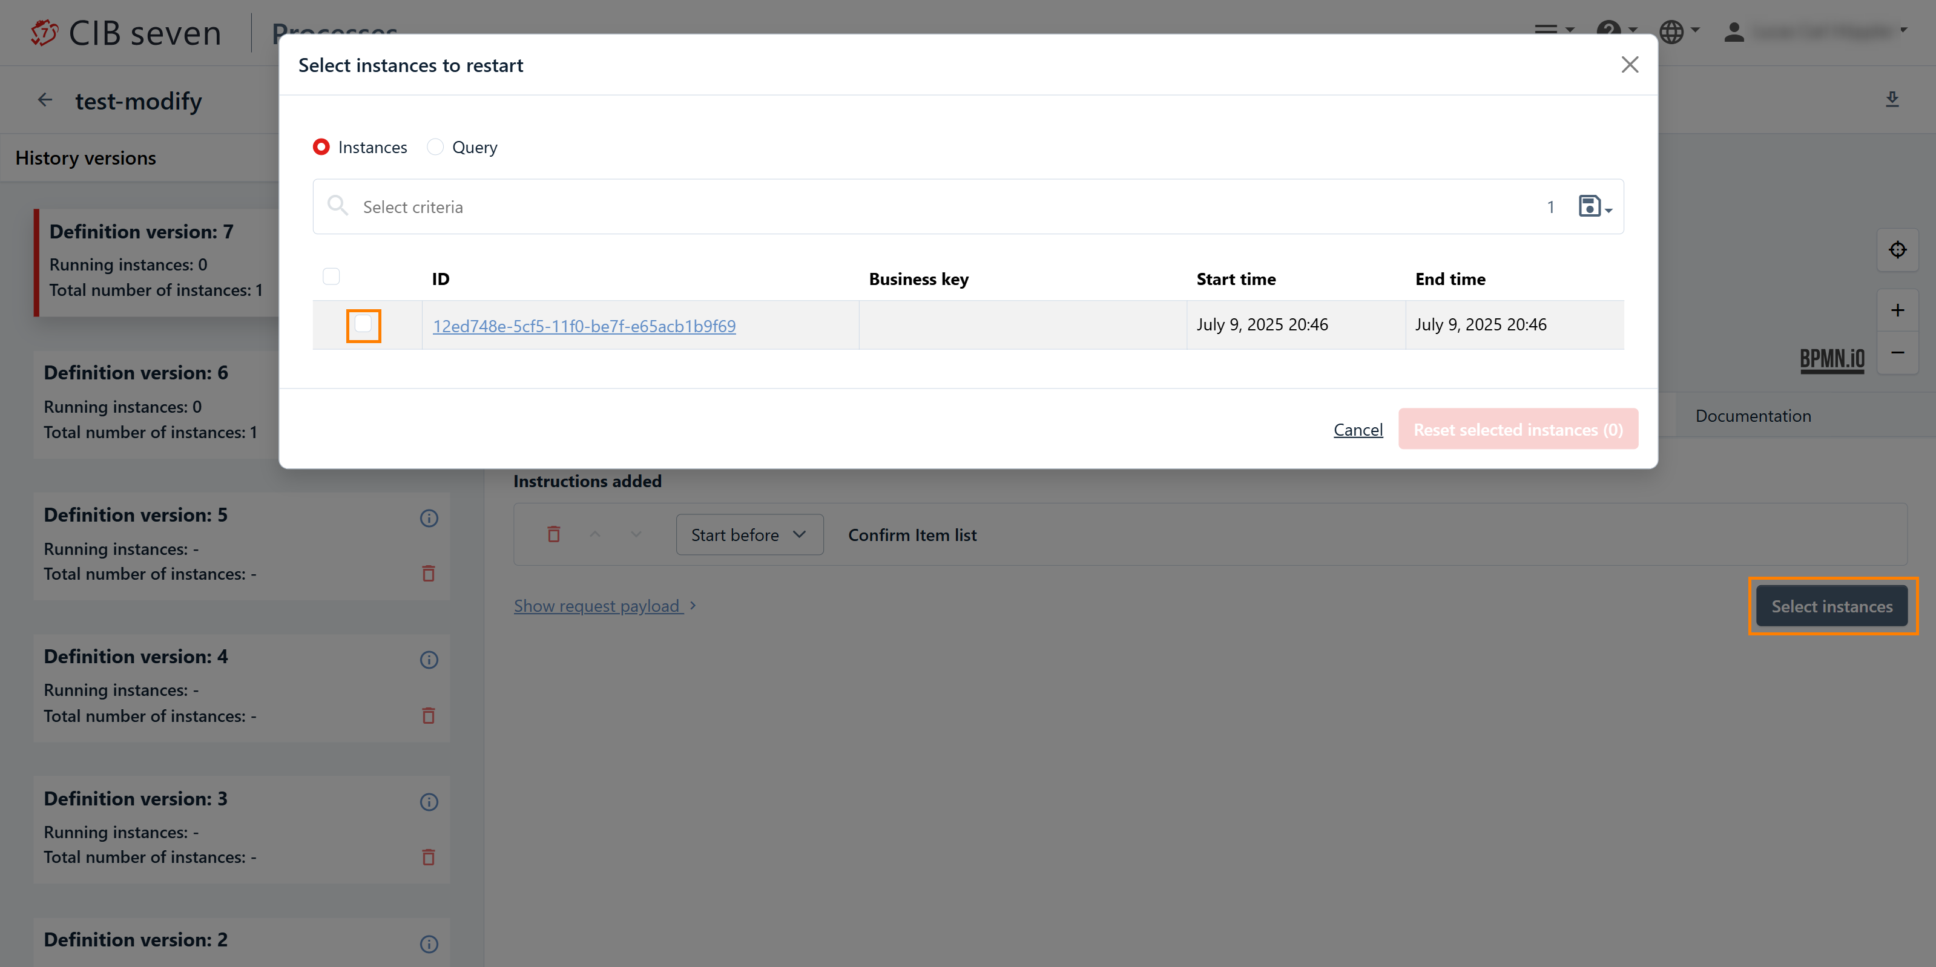Click info icon for Definition version 3
Viewport: 1936px width, 967px height.
(x=429, y=802)
